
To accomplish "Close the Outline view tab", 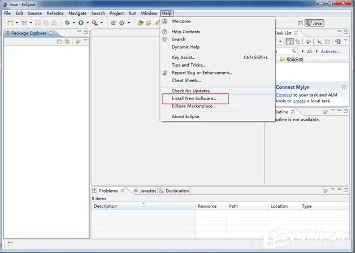I will pos(293,112).
